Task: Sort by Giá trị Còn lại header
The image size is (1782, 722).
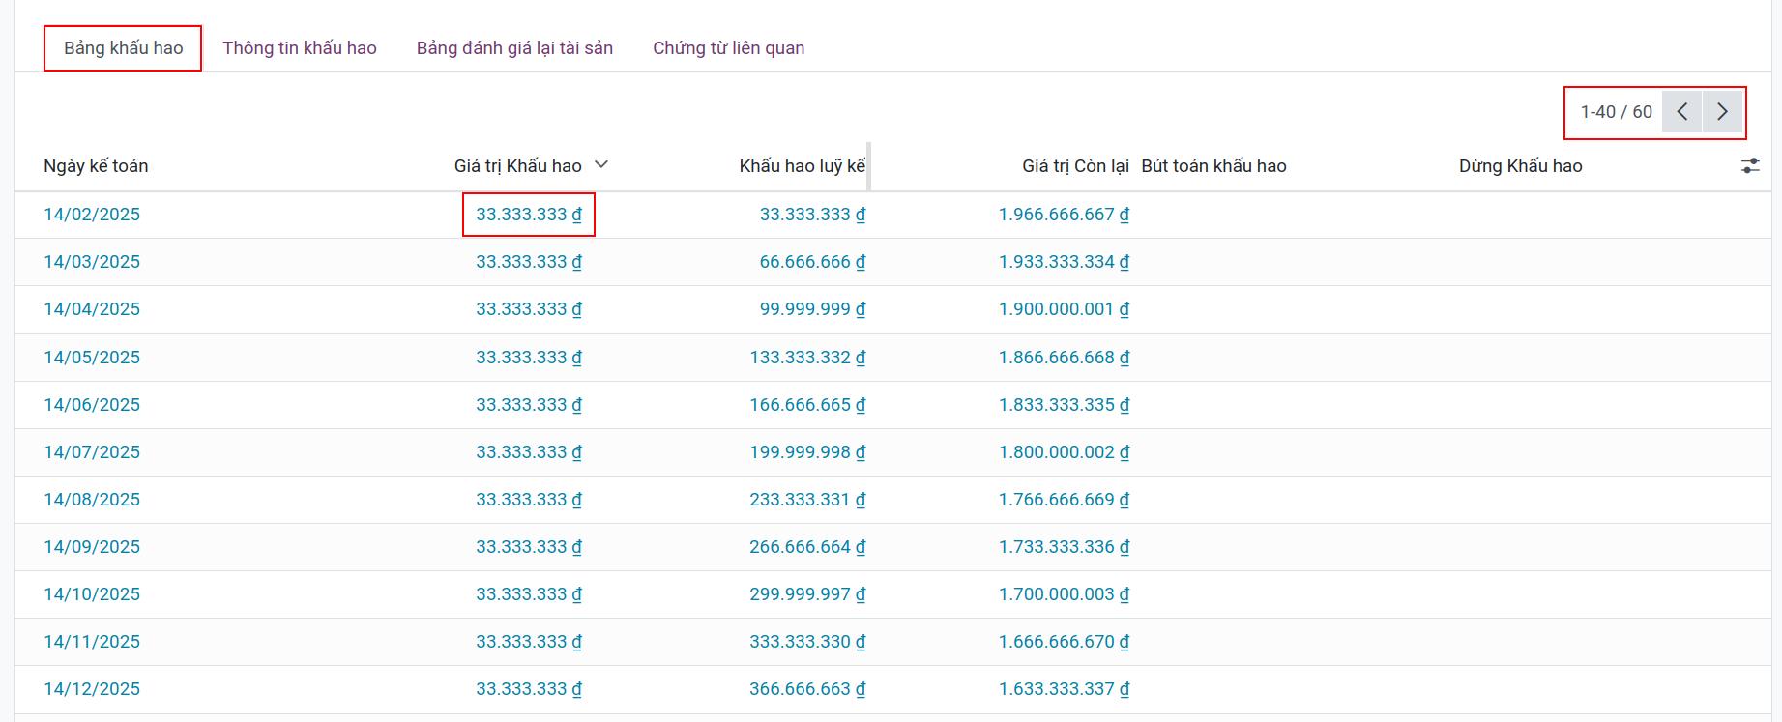Action: tap(1075, 166)
